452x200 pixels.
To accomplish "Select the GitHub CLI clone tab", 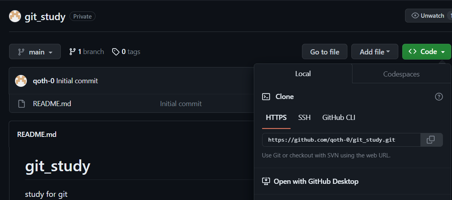I will pos(339,118).
